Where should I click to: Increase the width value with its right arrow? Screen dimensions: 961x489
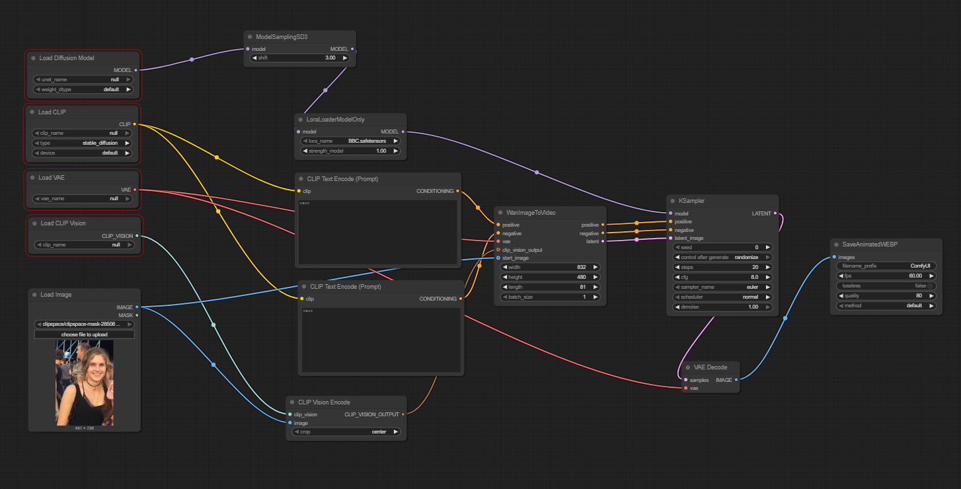coord(596,267)
